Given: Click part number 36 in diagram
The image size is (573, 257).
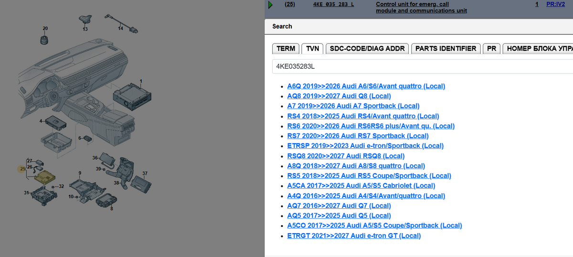Looking at the screenshot, I should pos(95,157).
